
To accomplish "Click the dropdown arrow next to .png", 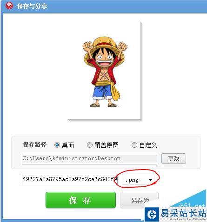I will pos(150,180).
